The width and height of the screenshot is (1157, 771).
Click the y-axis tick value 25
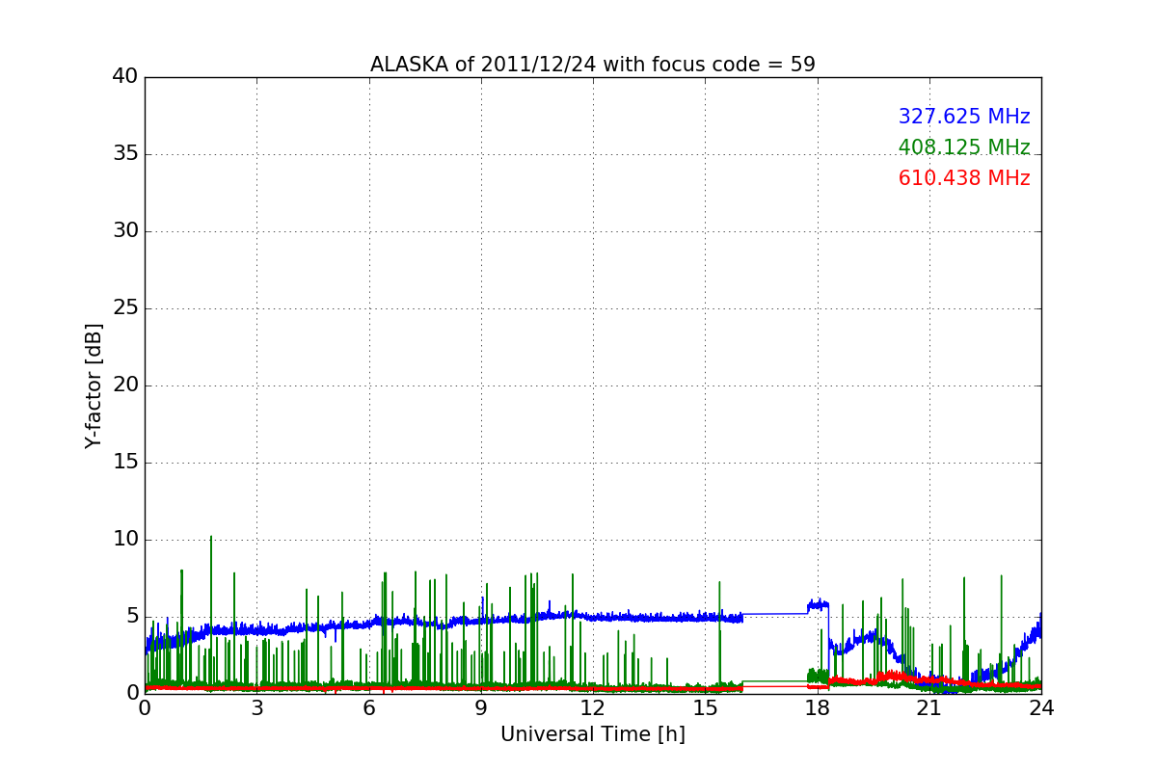[125, 308]
